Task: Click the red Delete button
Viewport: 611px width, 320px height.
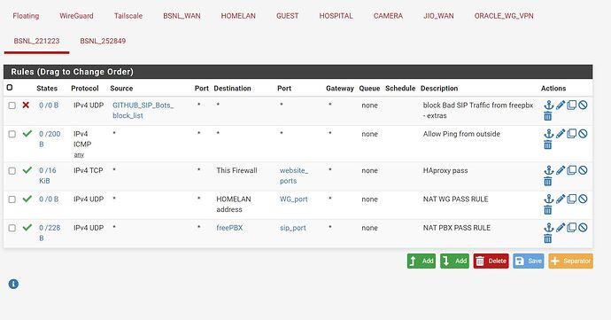Action: pos(491,261)
